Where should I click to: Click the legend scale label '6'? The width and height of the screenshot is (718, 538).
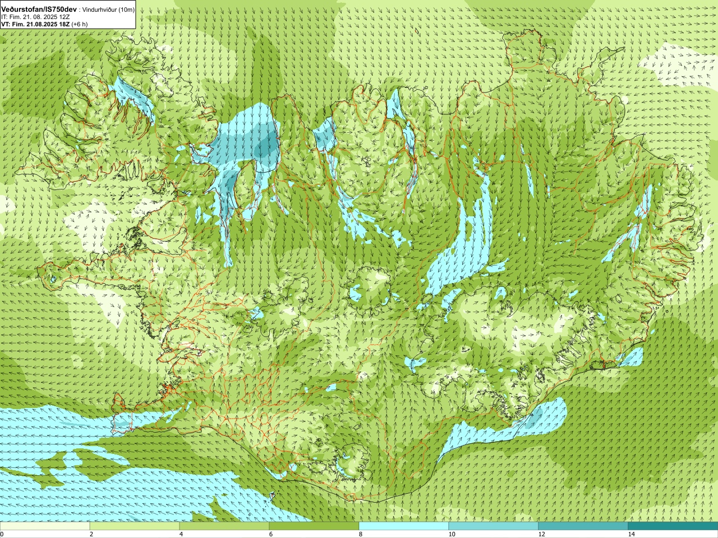click(271, 534)
